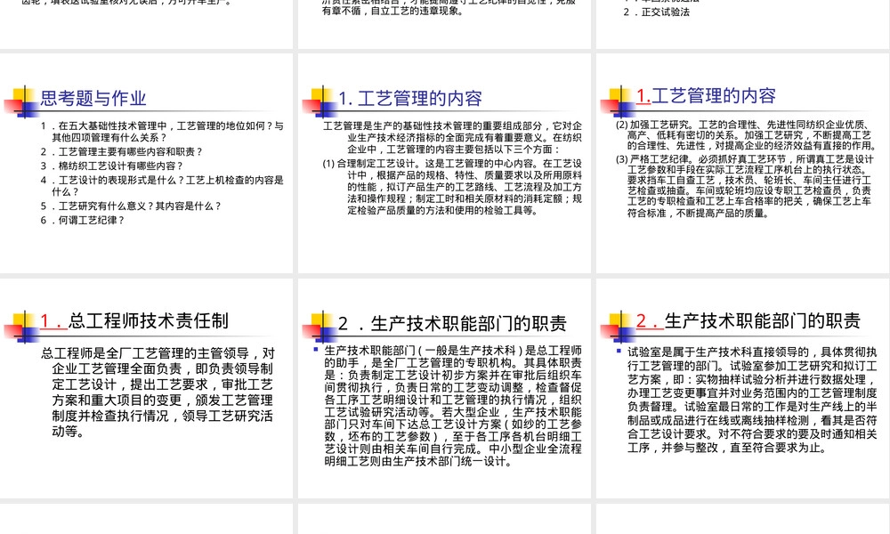
Task: Click the intro paragraph 工艺管理是生产的基础性技术管理
Action: click(x=452, y=137)
